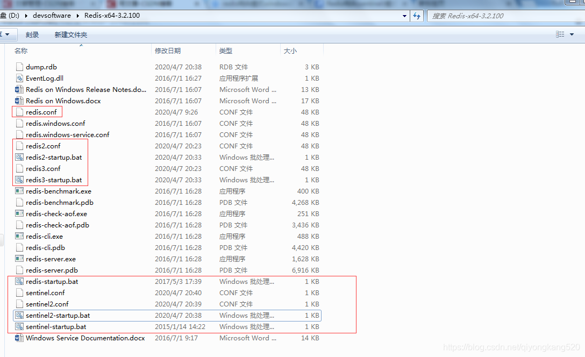Click the redis2-startup.bat batch icon

(19, 157)
